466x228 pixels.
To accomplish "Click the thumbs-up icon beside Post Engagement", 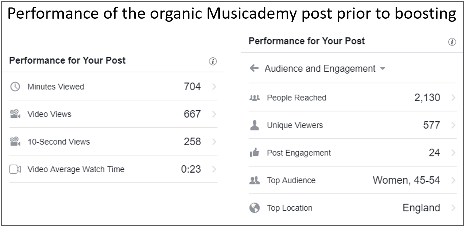I will click(254, 153).
